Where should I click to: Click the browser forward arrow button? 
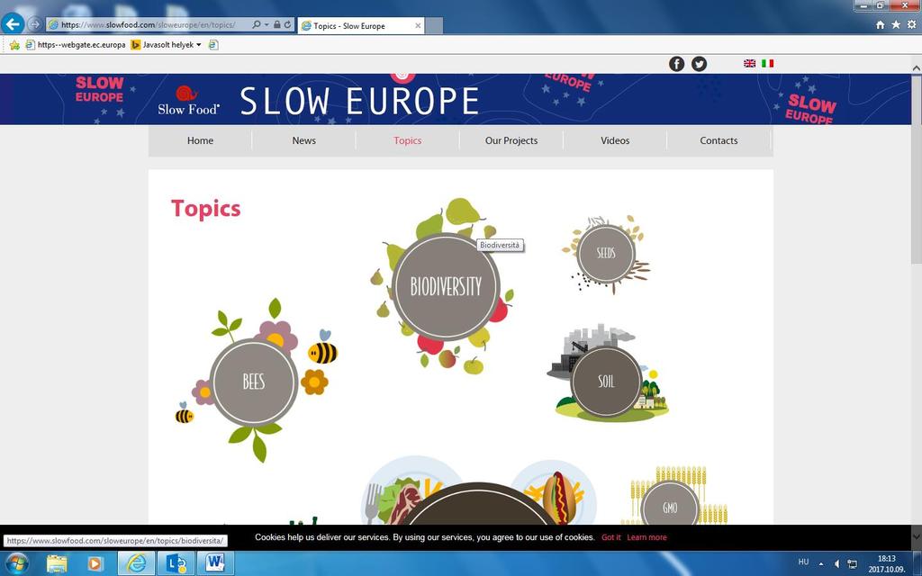(35, 24)
